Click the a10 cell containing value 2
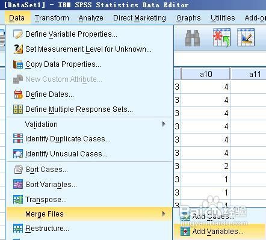The height and width of the screenshot is (240, 266). point(206,166)
